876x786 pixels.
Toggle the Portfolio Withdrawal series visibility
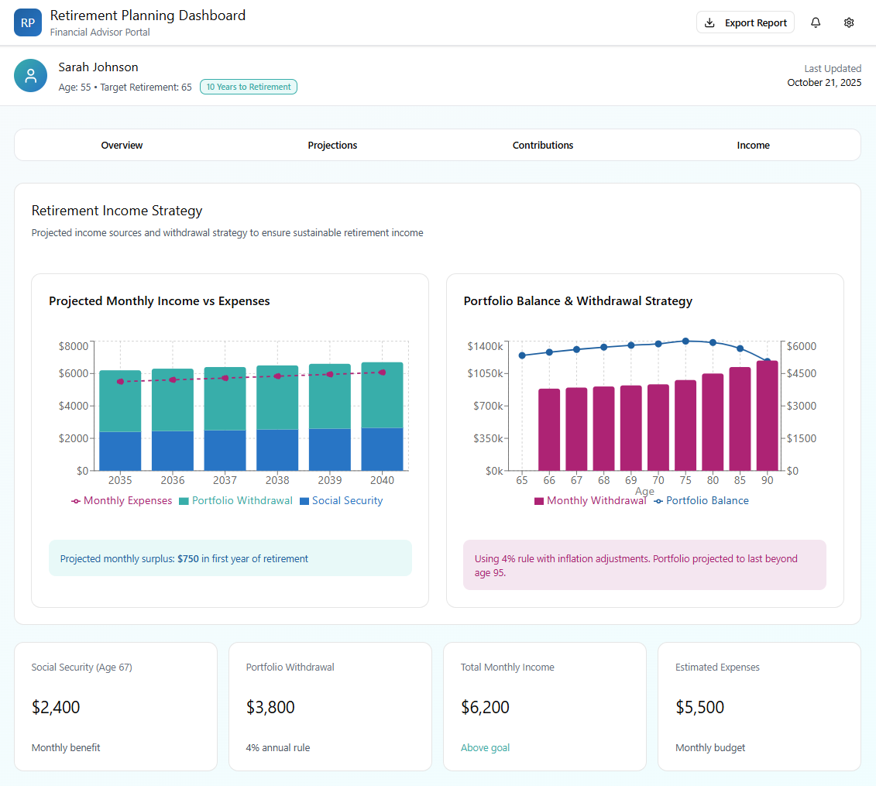235,500
